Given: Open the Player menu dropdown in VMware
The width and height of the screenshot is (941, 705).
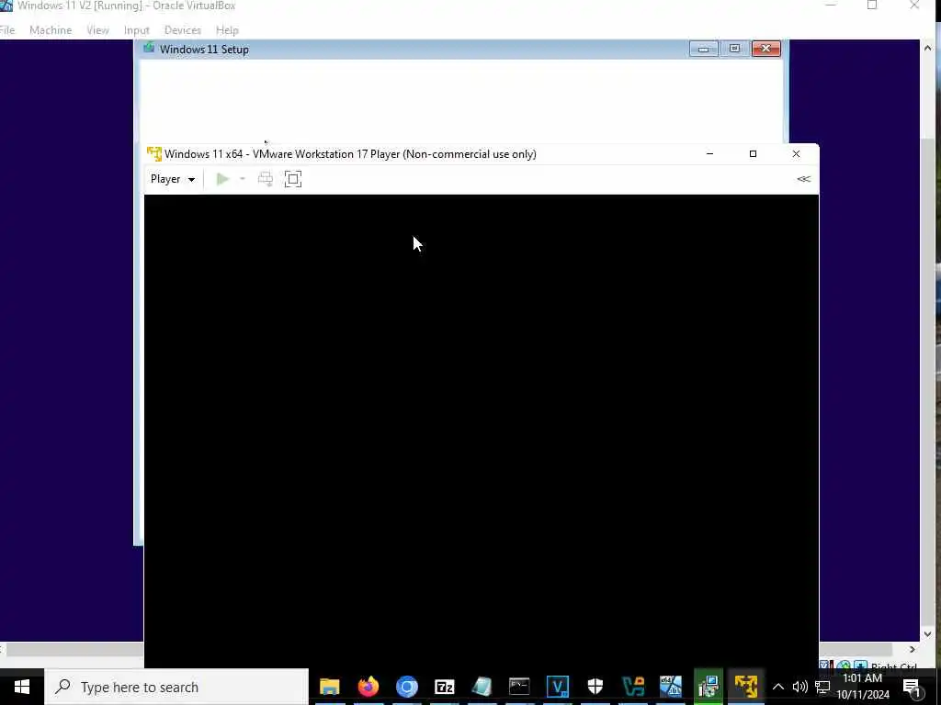Looking at the screenshot, I should (173, 179).
